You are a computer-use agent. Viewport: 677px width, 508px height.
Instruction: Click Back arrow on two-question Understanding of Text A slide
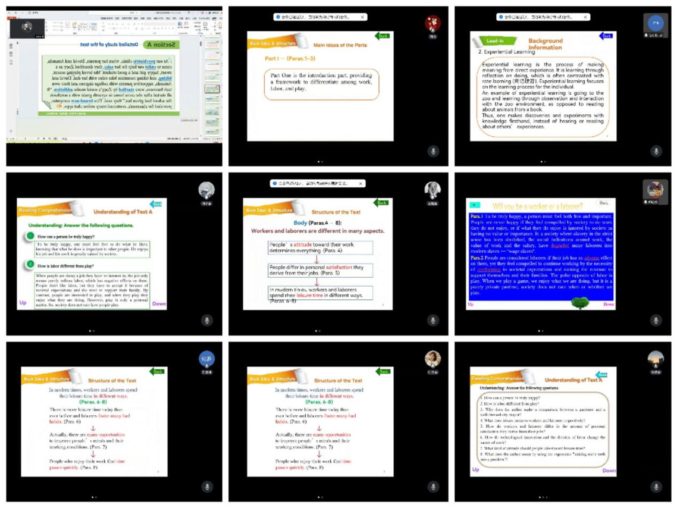point(156,203)
